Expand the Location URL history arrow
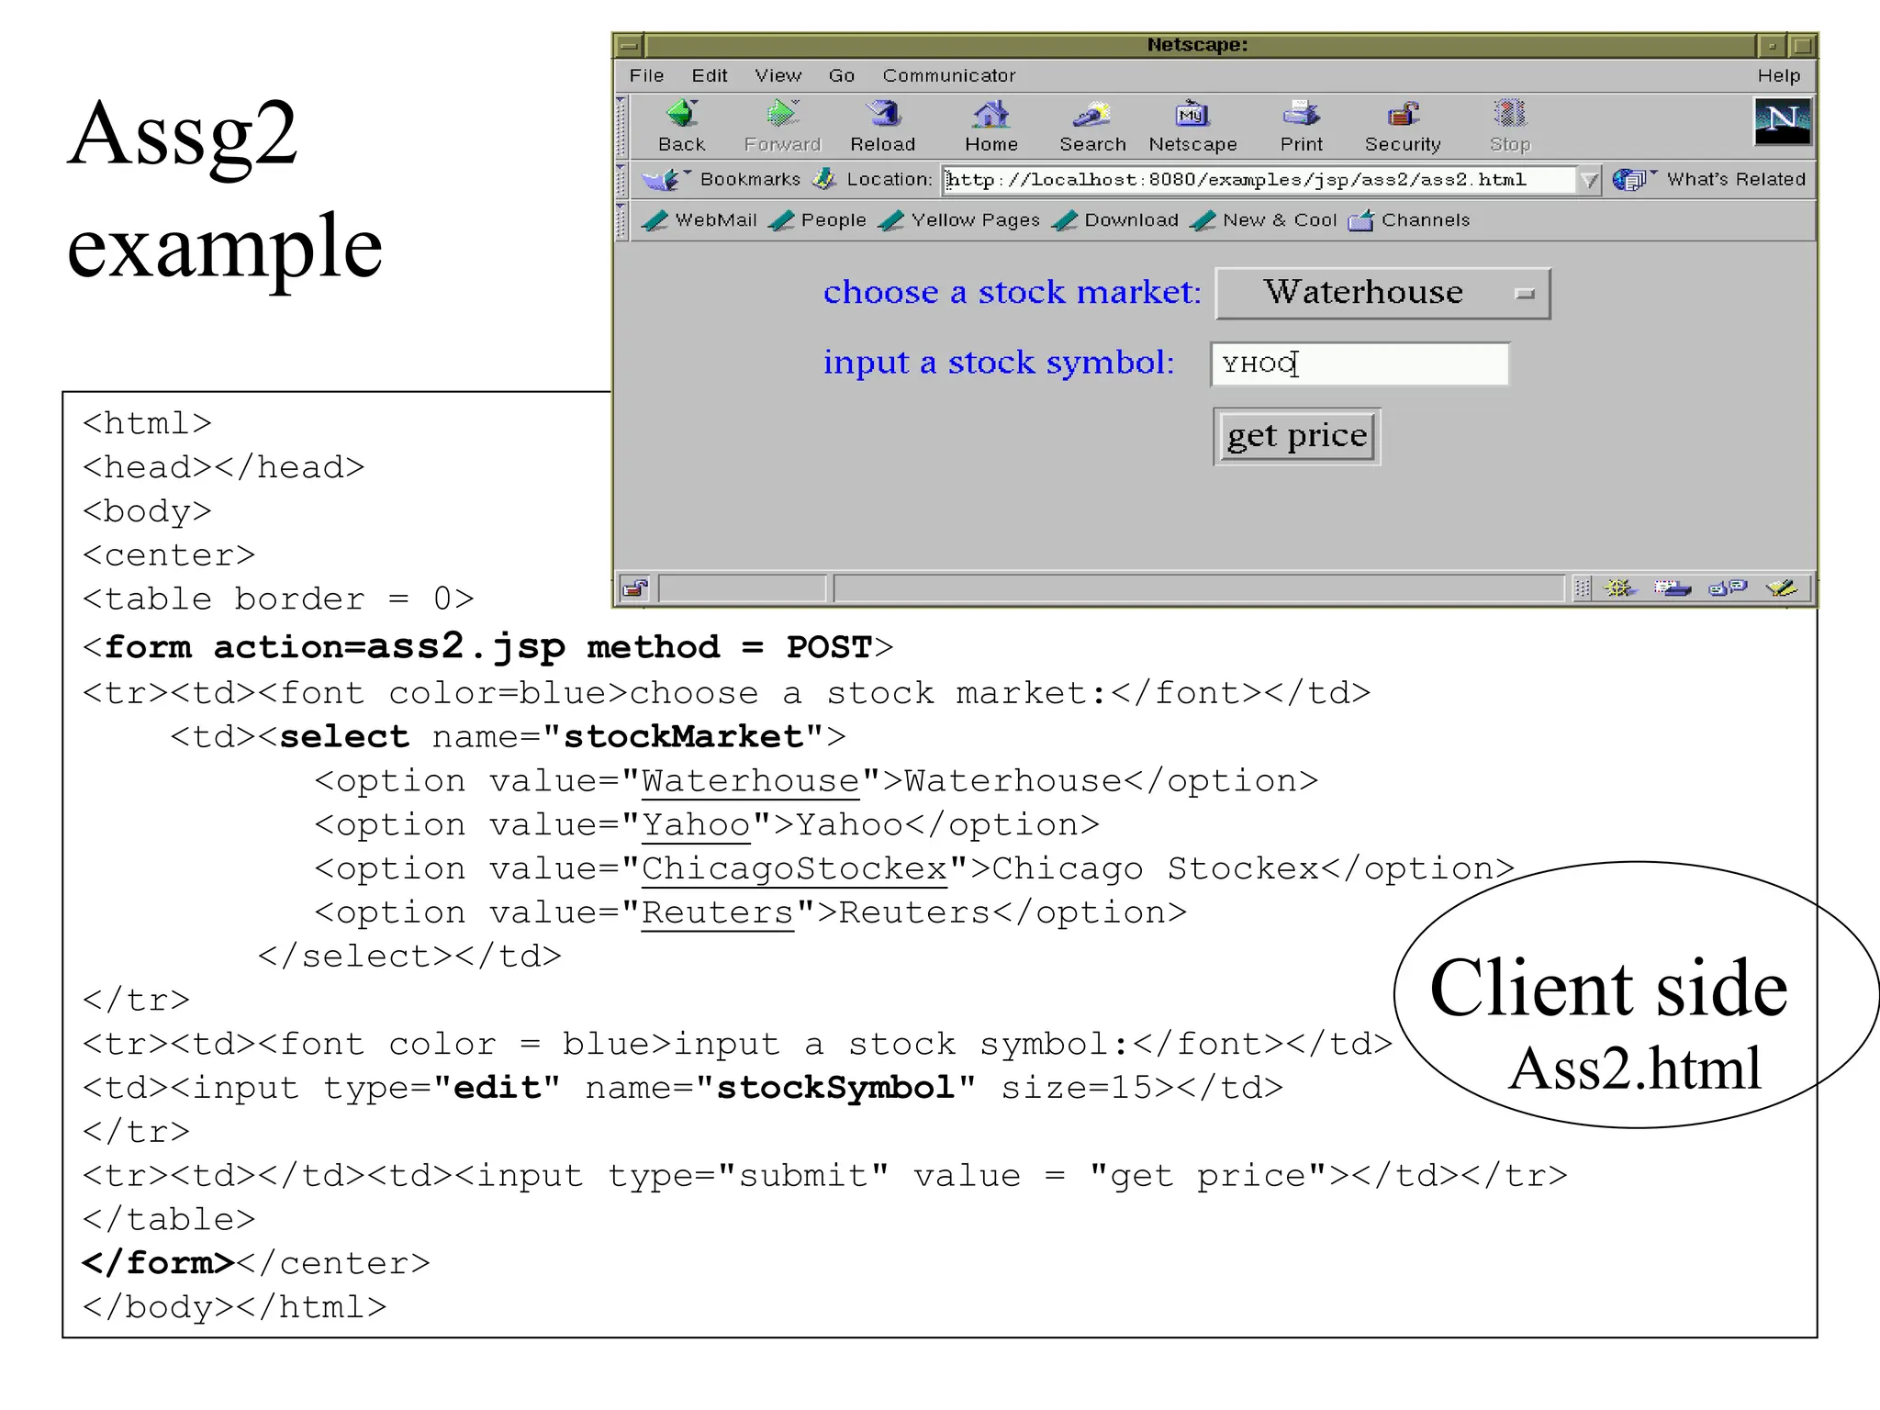The height and width of the screenshot is (1410, 1880). click(x=1589, y=180)
